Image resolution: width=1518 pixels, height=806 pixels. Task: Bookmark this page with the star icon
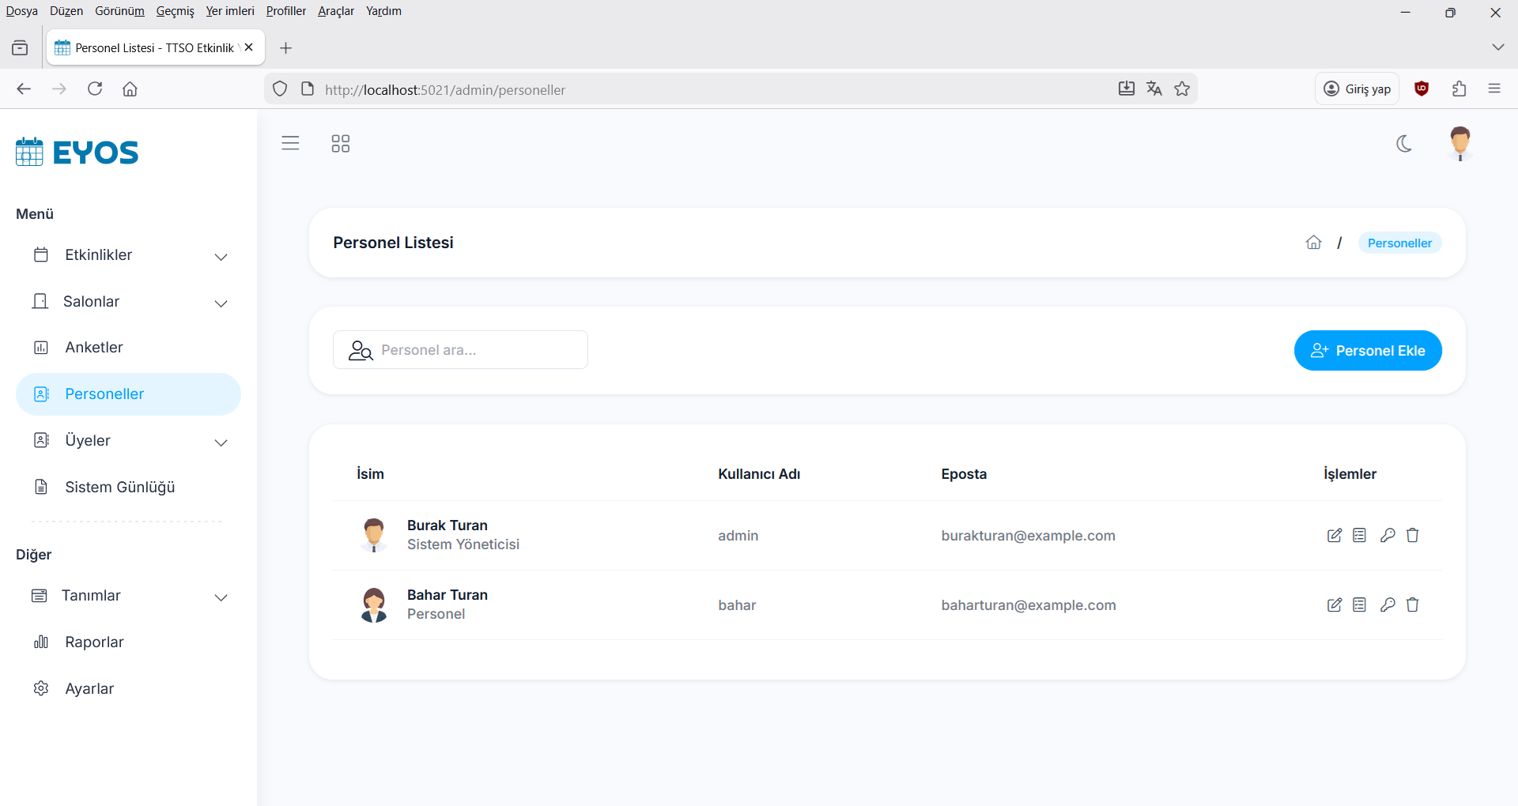pyautogui.click(x=1182, y=89)
